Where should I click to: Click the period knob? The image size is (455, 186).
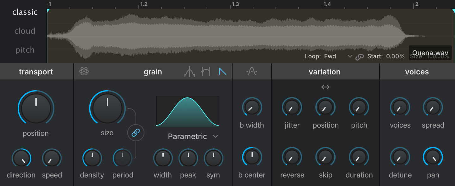point(123,158)
